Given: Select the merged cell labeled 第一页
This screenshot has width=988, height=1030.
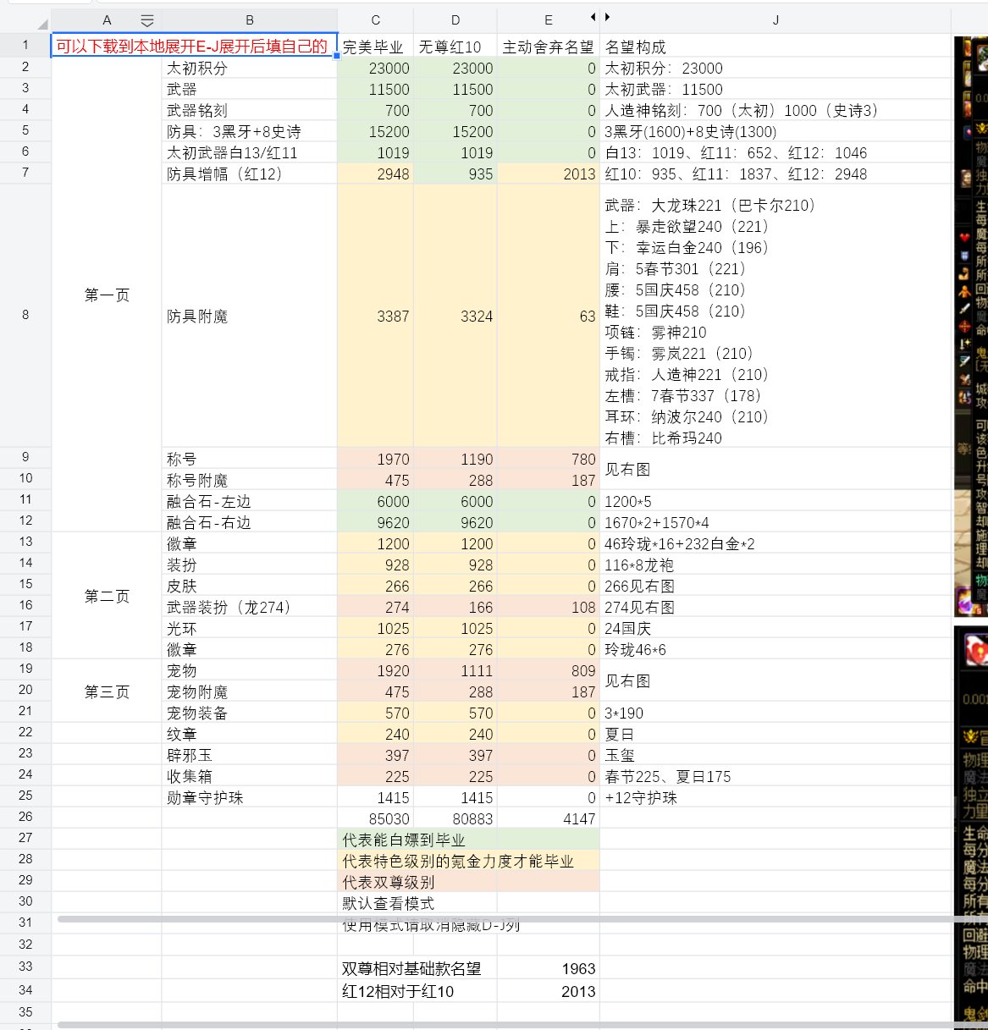Looking at the screenshot, I should click(107, 295).
